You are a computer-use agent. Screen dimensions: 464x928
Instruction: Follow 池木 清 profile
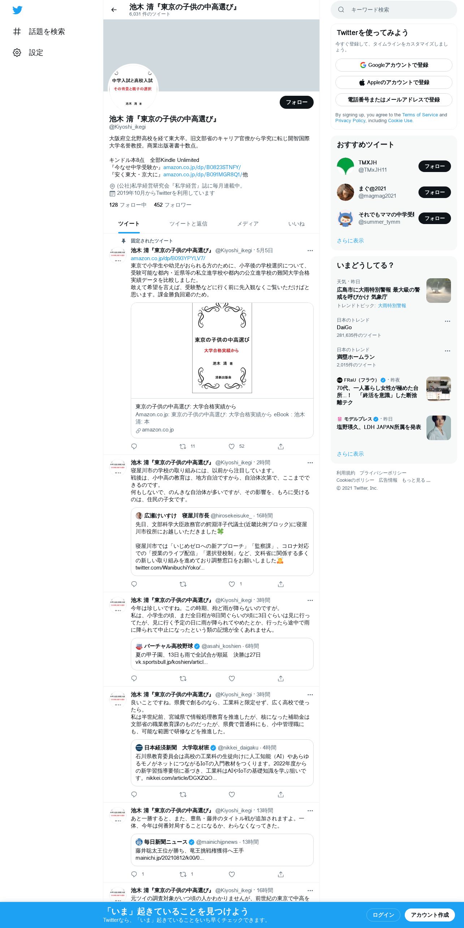pos(296,102)
